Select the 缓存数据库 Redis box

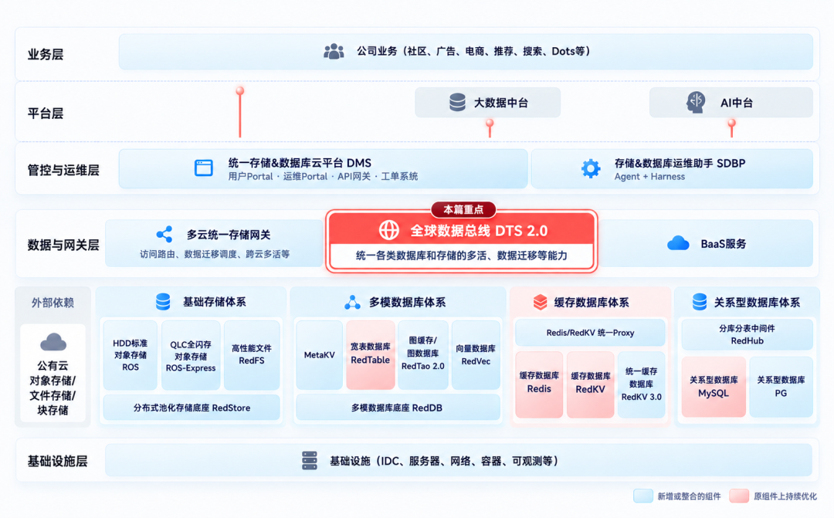(x=539, y=384)
